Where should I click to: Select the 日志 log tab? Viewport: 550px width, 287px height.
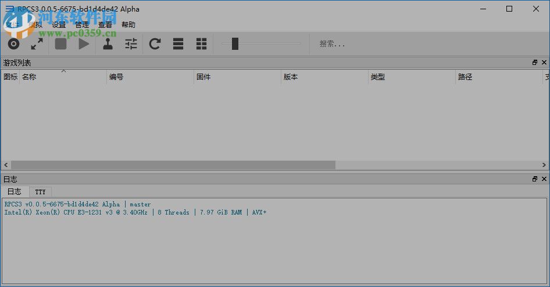tap(15, 191)
